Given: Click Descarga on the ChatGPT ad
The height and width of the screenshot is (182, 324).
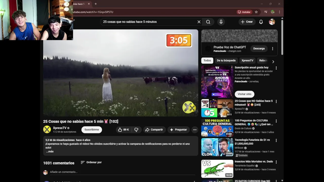Looking at the screenshot, I should (259, 49).
